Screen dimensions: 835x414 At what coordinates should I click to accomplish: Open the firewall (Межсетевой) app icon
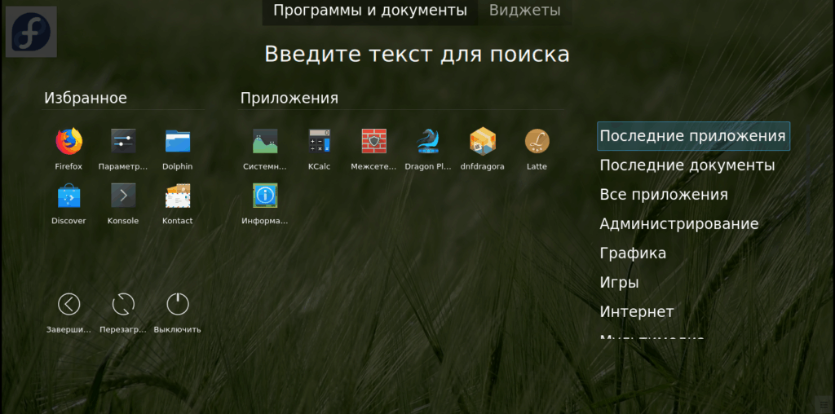(374, 142)
